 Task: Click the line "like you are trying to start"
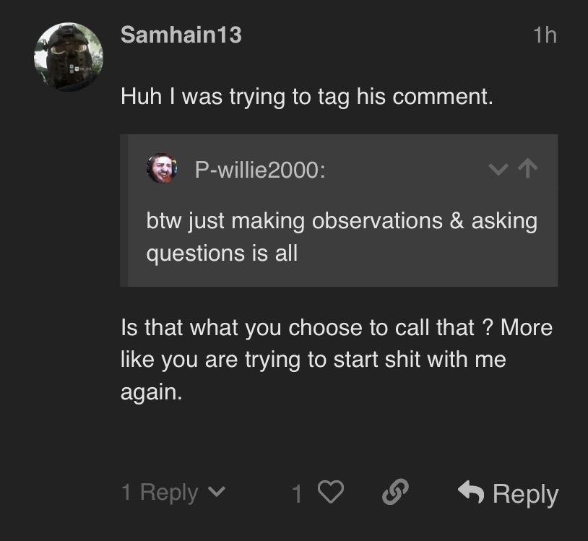click(313, 359)
